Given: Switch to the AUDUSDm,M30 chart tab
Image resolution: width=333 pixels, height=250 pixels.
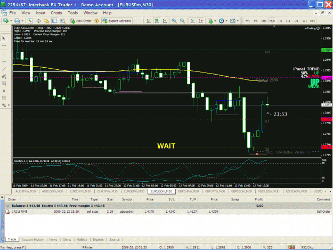Looking at the screenshot, I should coord(52,191).
